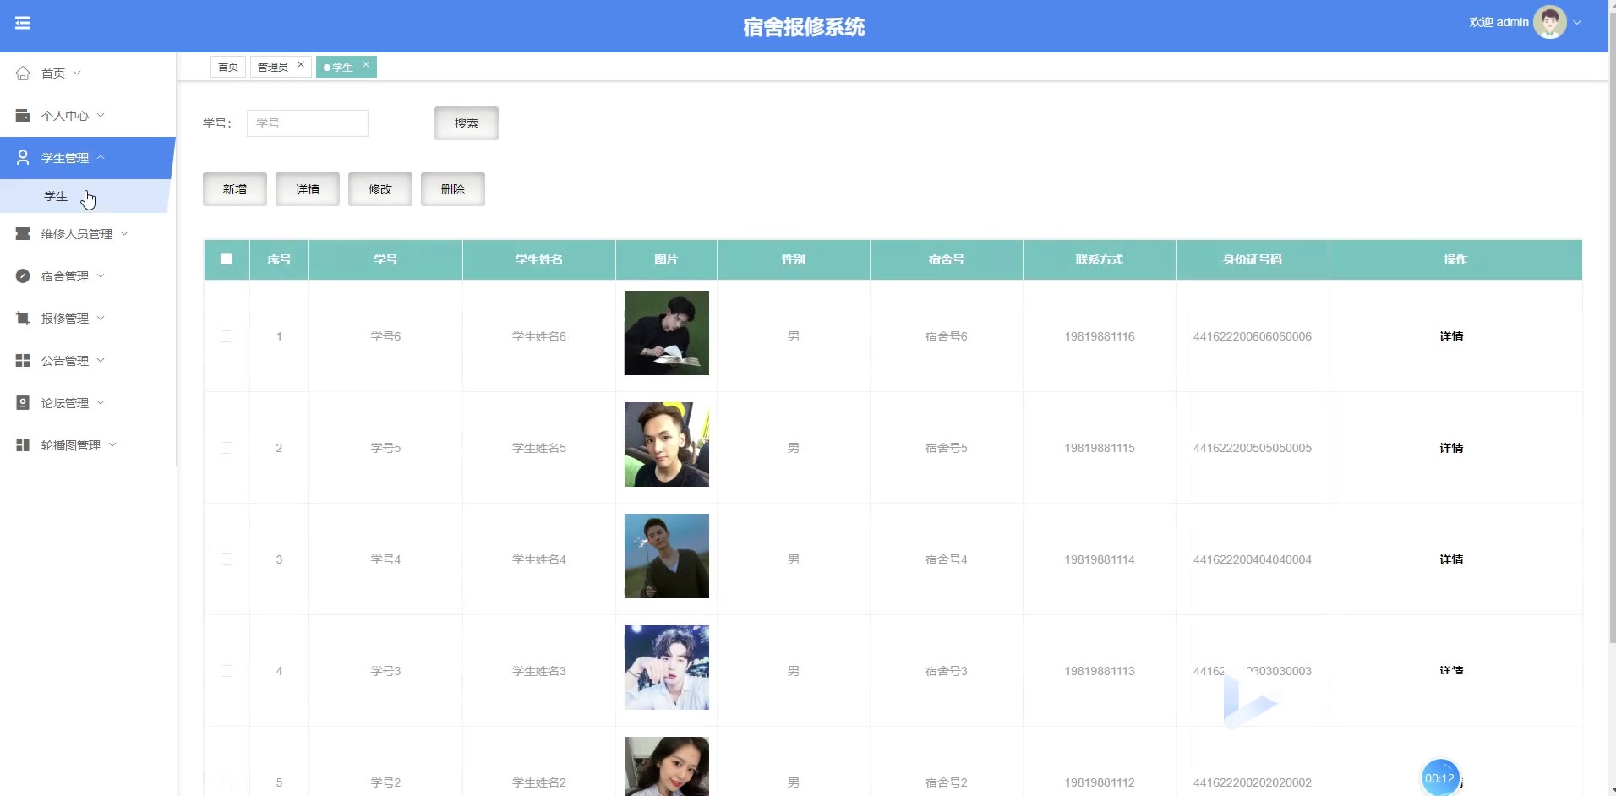Viewport: 1616px width, 796px height.
Task: Check the checkbox for row 学号5
Action: click(x=227, y=448)
